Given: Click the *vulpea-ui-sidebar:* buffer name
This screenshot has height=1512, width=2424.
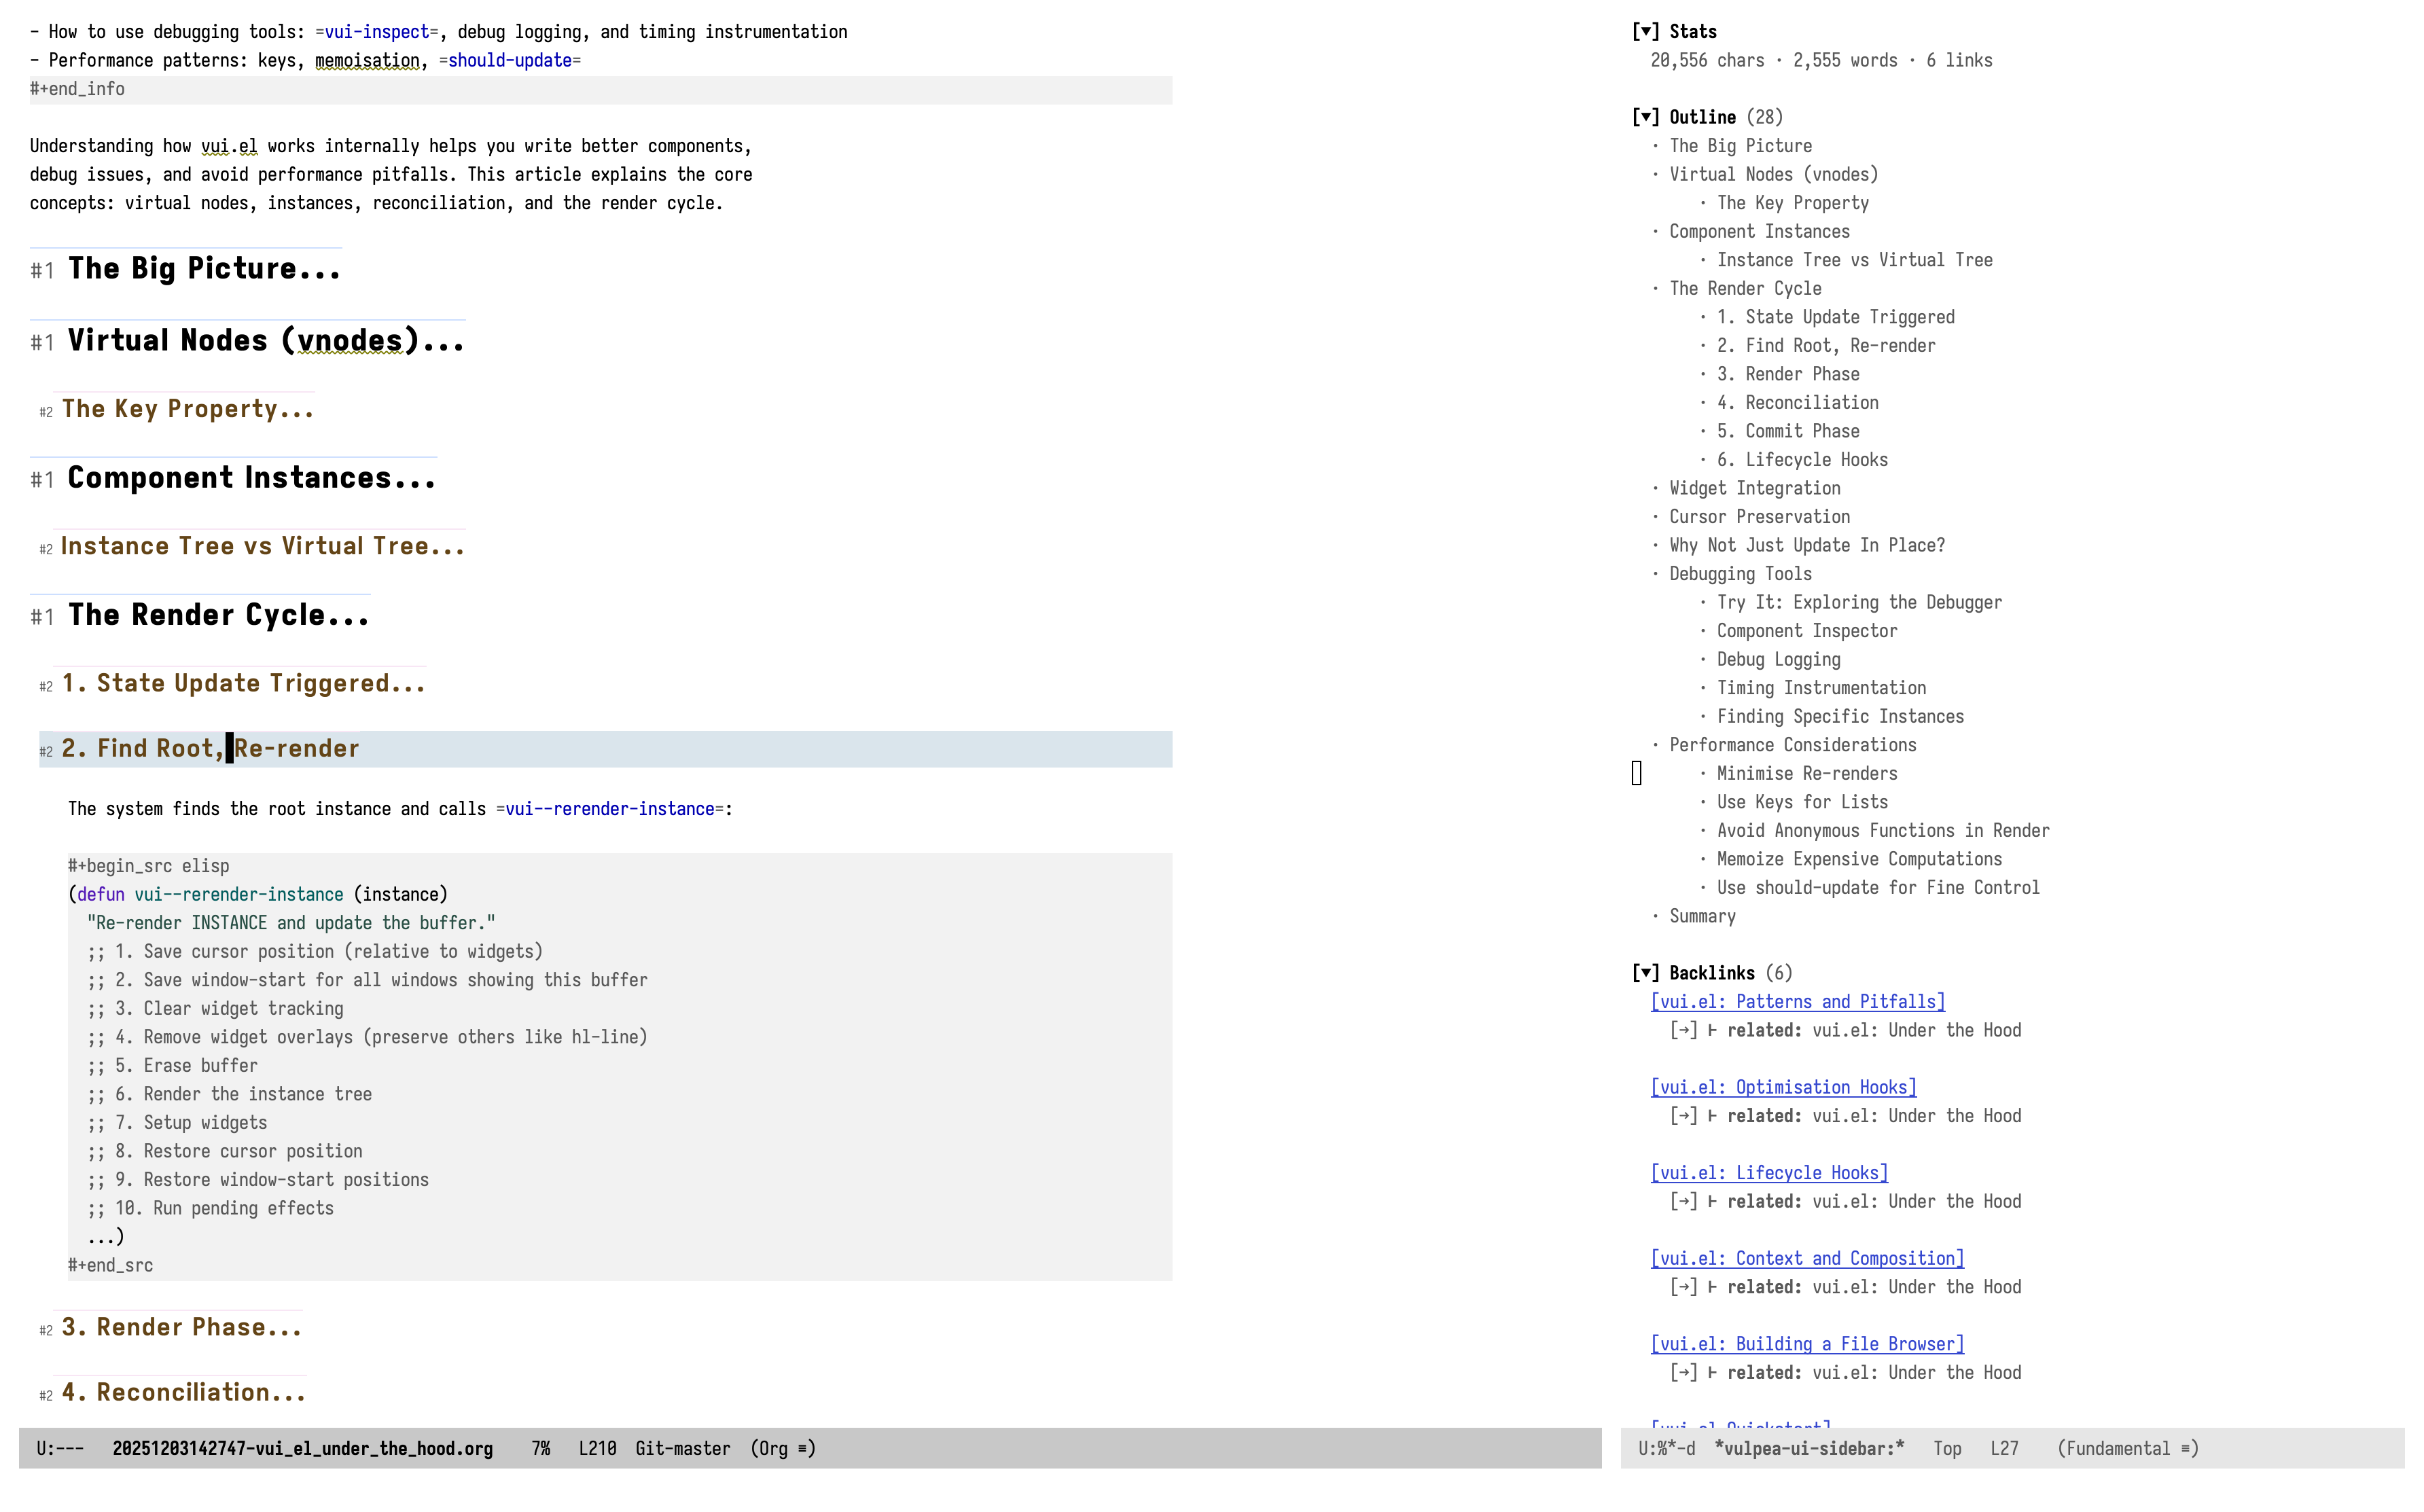Looking at the screenshot, I should pyautogui.click(x=1810, y=1449).
